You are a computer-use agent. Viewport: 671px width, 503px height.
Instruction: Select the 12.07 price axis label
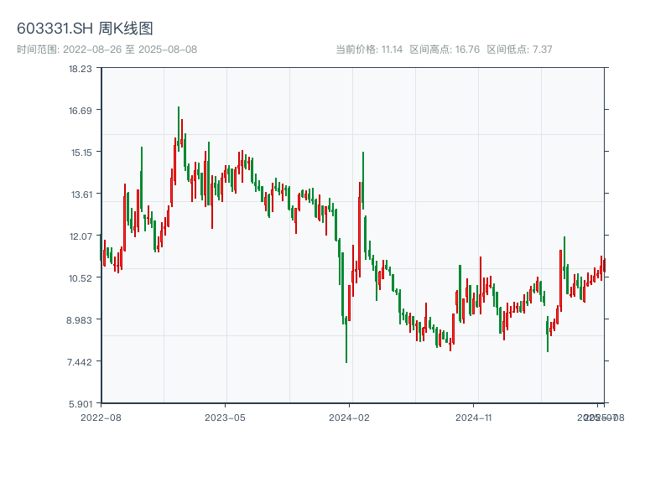click(81, 236)
